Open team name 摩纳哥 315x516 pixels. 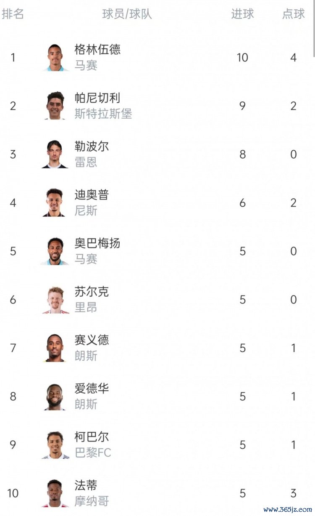point(92,501)
